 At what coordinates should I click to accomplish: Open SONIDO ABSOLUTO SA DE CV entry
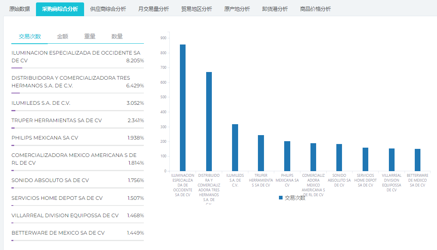coord(50,180)
